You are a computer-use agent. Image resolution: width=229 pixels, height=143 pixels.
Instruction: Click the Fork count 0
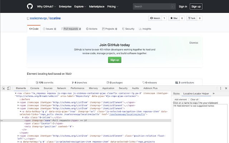[200, 18]
